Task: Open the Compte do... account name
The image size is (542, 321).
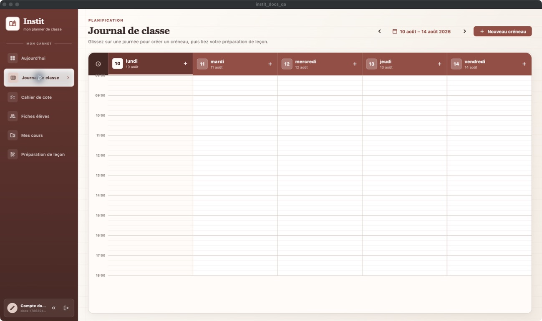Action: click(x=33, y=306)
